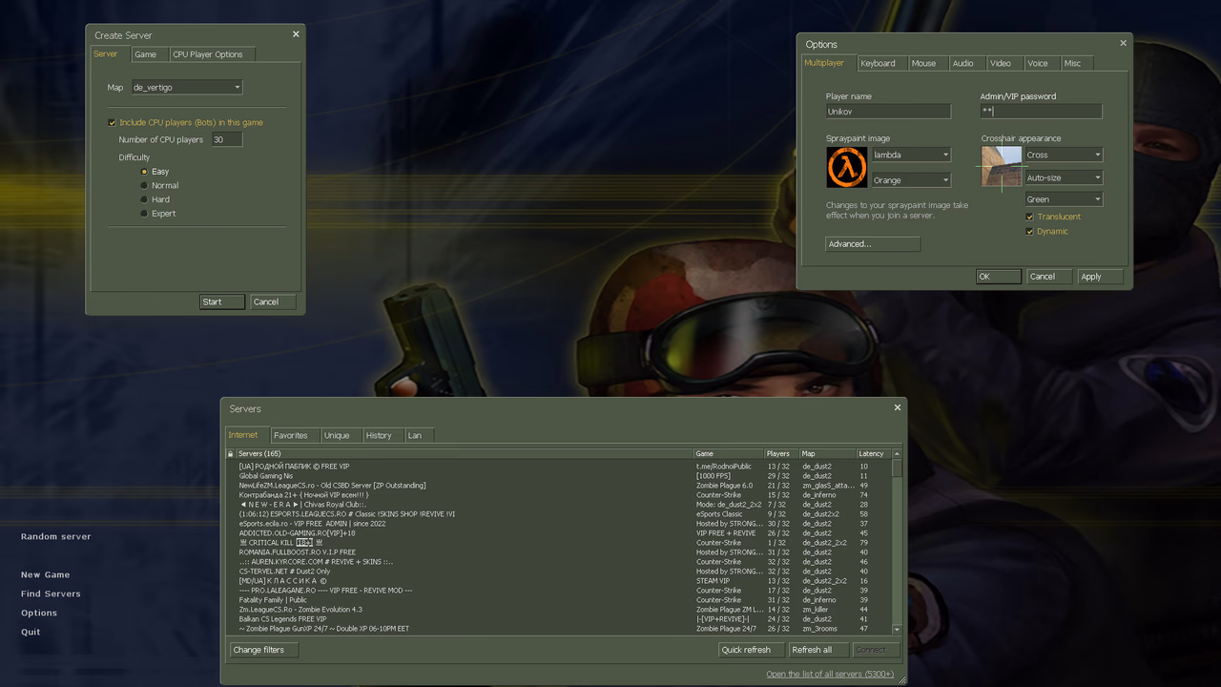The width and height of the screenshot is (1221, 687).
Task: Open the spraypaint color dropdown set to Orange
Action: 912,180
